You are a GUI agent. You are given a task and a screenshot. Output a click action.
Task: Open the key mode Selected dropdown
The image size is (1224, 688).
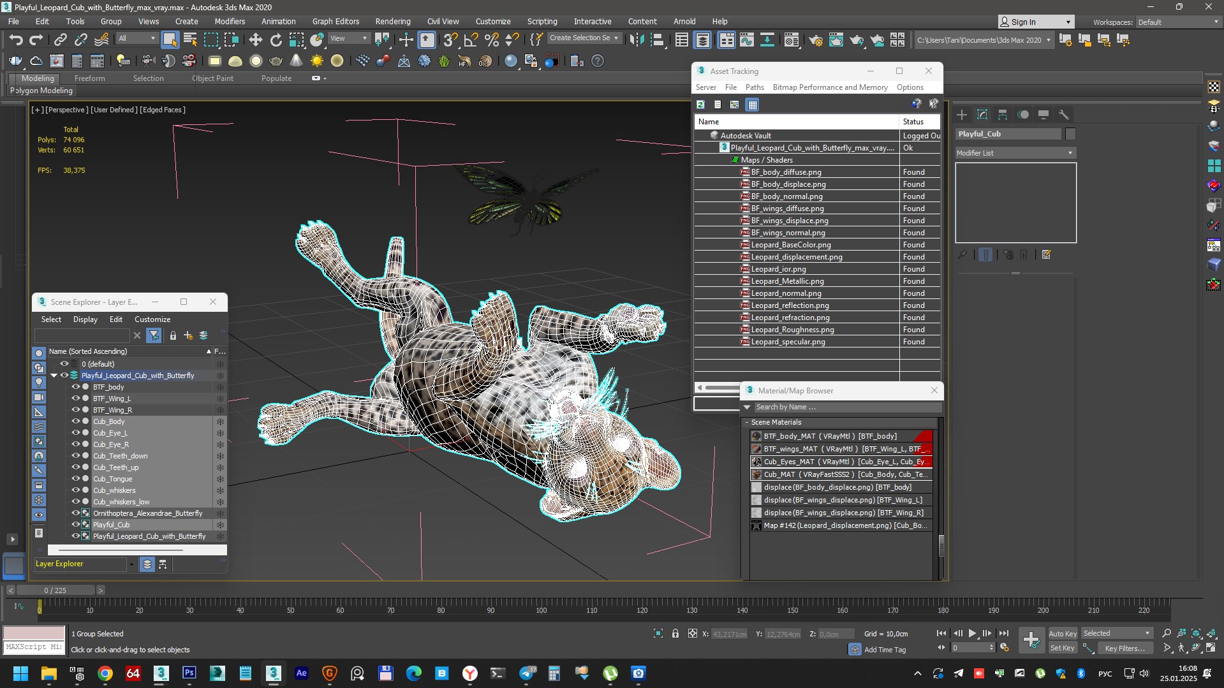pyautogui.click(x=1116, y=633)
